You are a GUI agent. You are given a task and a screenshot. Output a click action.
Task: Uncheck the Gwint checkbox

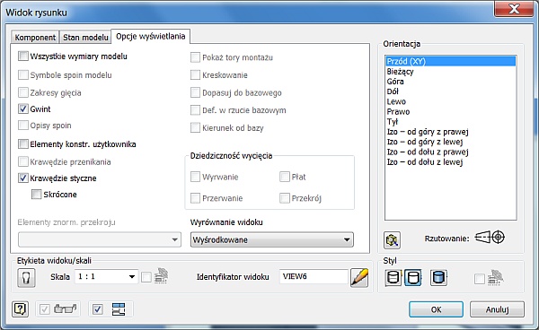(23, 109)
